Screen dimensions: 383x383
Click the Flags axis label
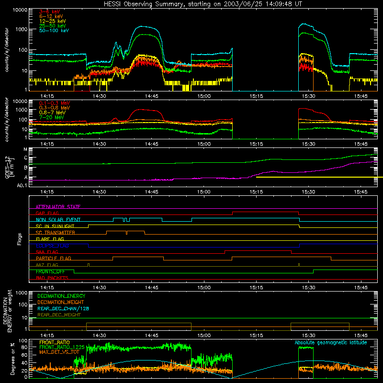click(20, 239)
